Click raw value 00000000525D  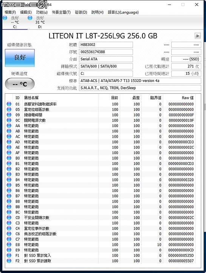[181, 256]
